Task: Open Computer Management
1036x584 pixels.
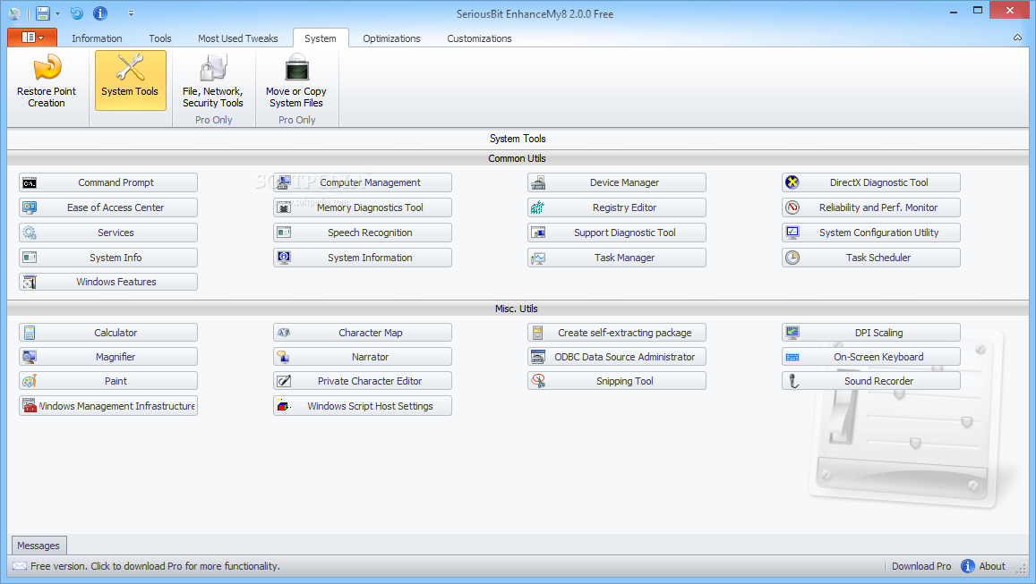Action: 363,182
